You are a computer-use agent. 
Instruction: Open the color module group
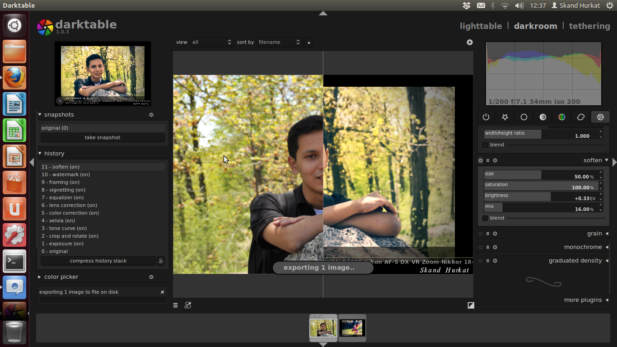pyautogui.click(x=561, y=117)
